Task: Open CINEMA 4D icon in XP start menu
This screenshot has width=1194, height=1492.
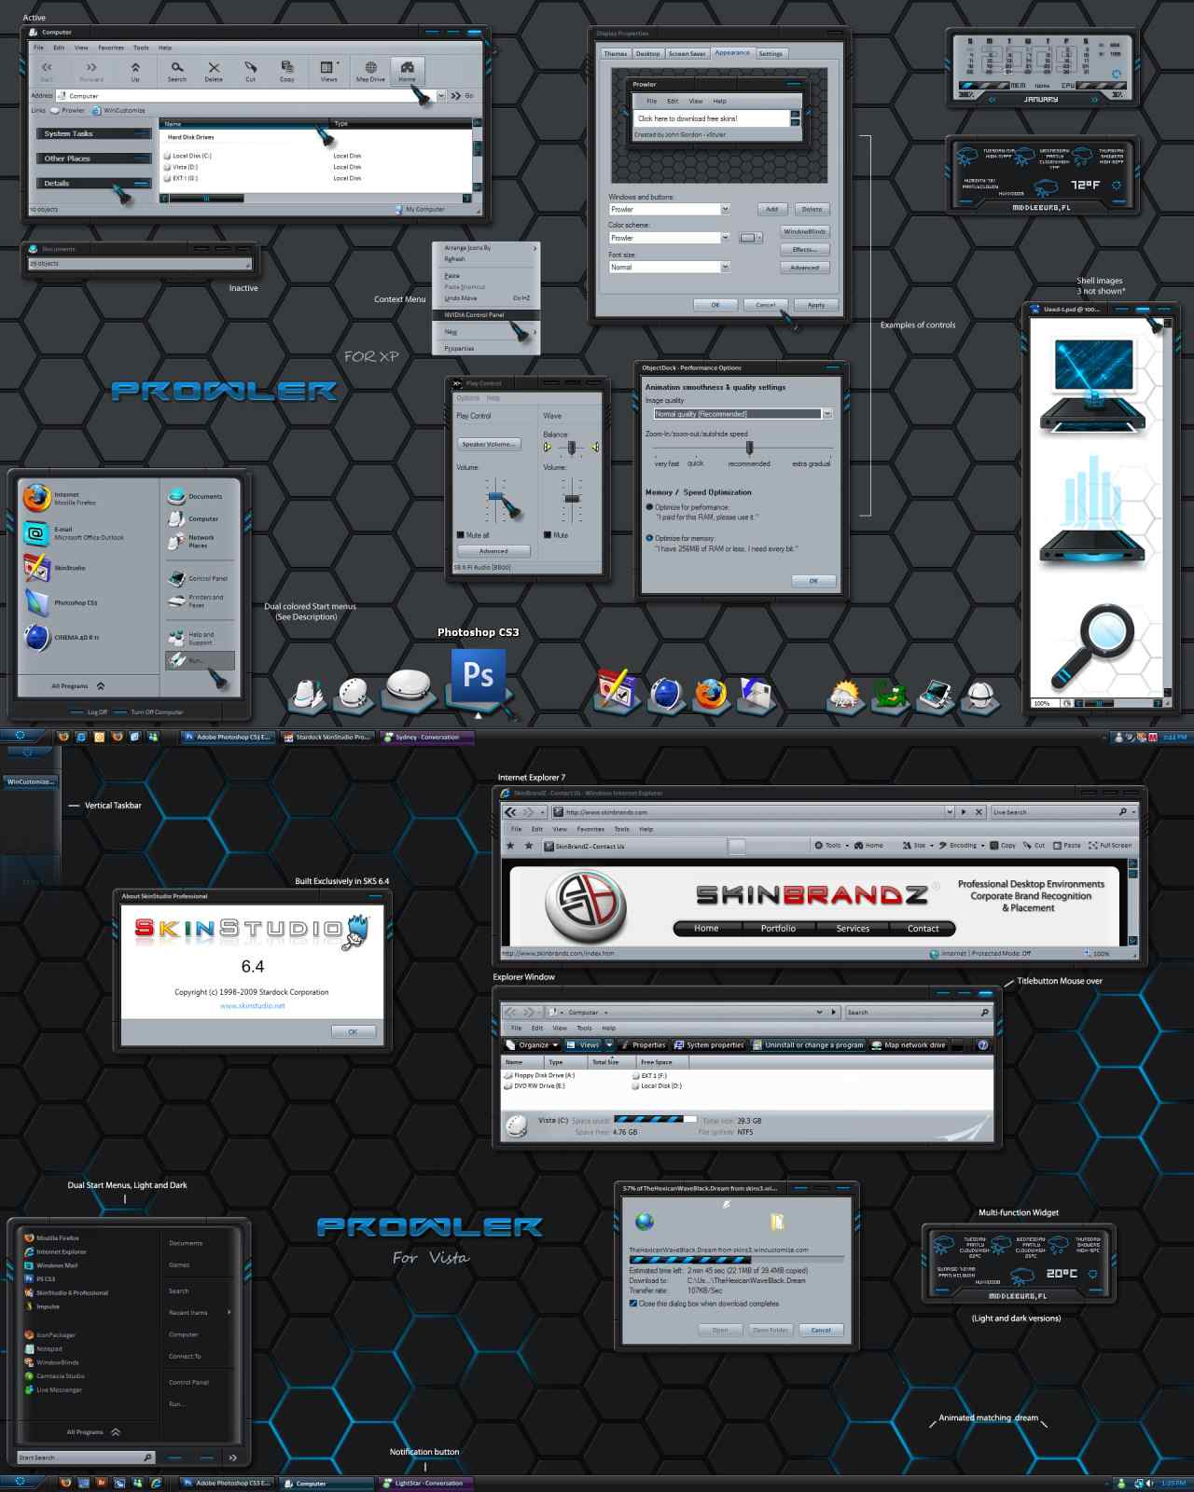Action: (36, 637)
